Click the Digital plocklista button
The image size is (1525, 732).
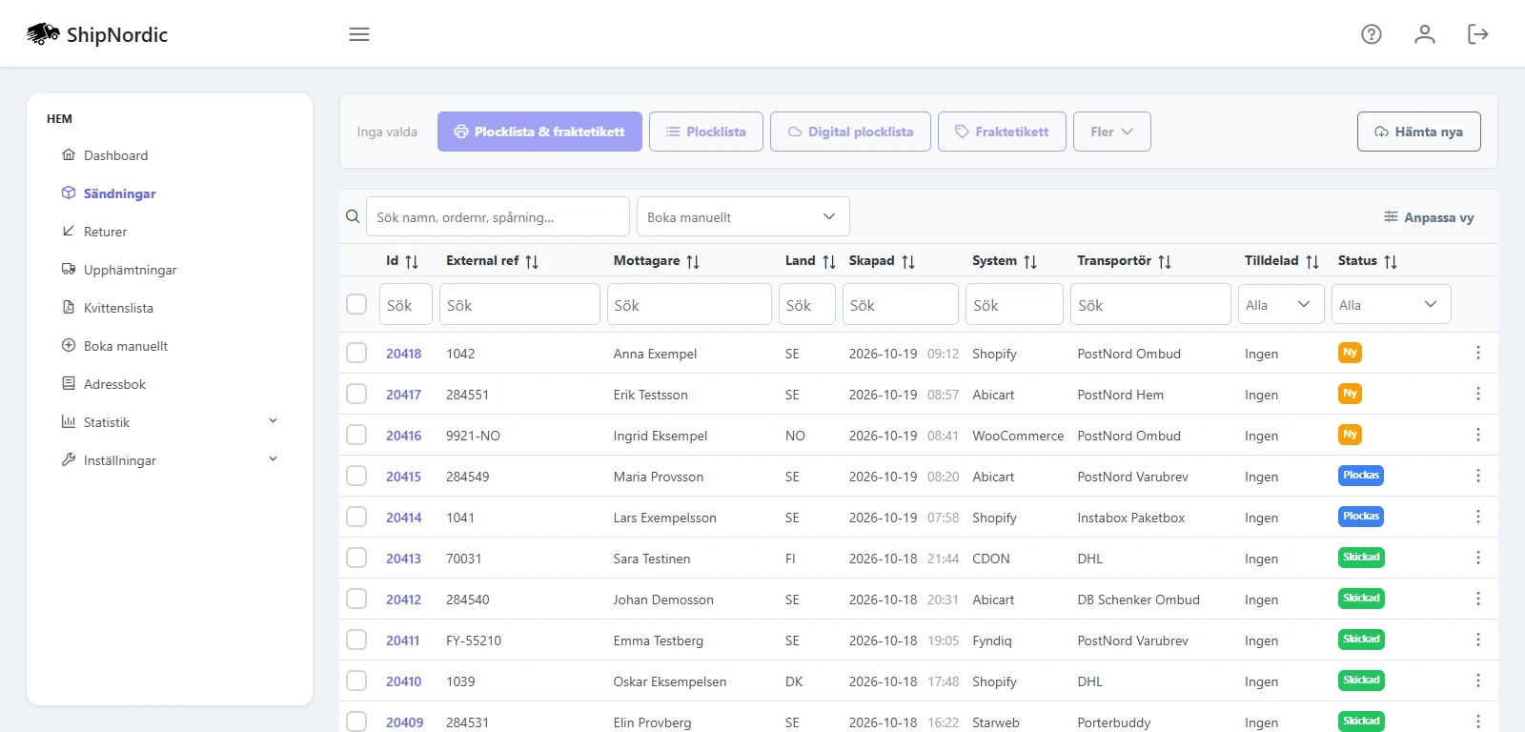coord(850,132)
